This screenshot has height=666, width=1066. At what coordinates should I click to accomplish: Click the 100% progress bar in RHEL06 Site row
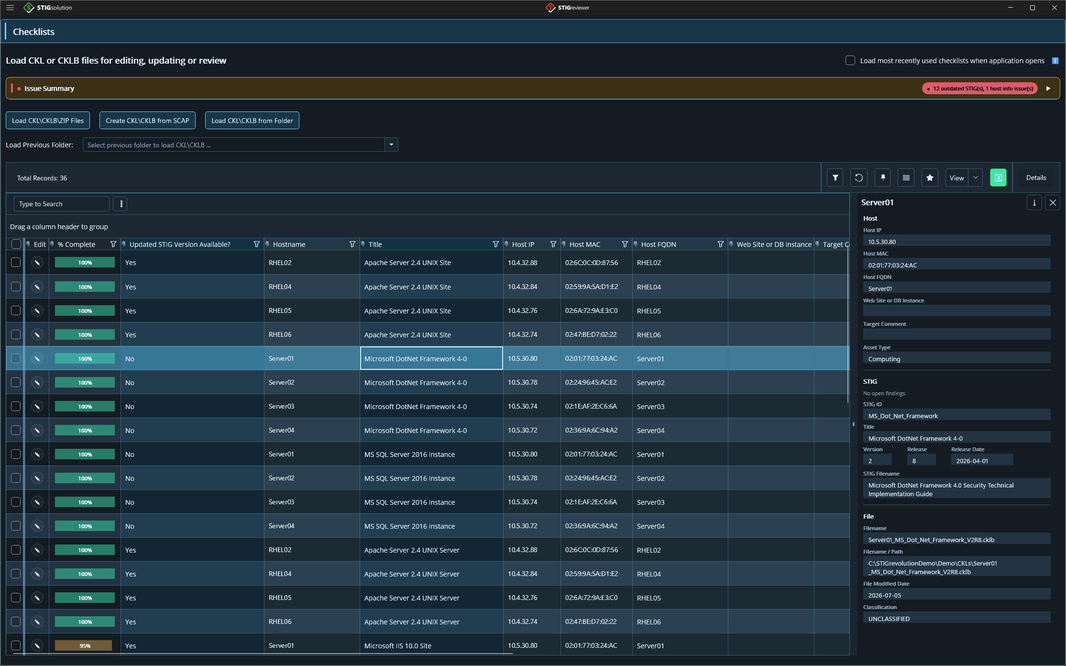(85, 334)
